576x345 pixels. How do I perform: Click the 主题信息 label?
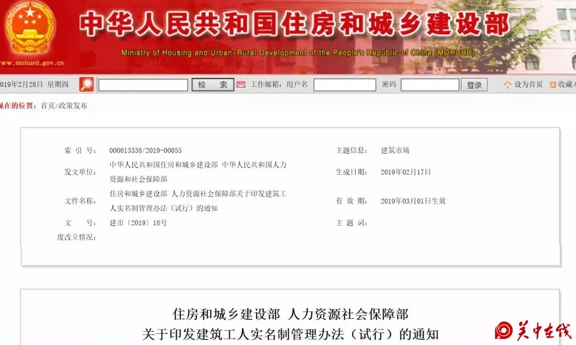pos(351,150)
